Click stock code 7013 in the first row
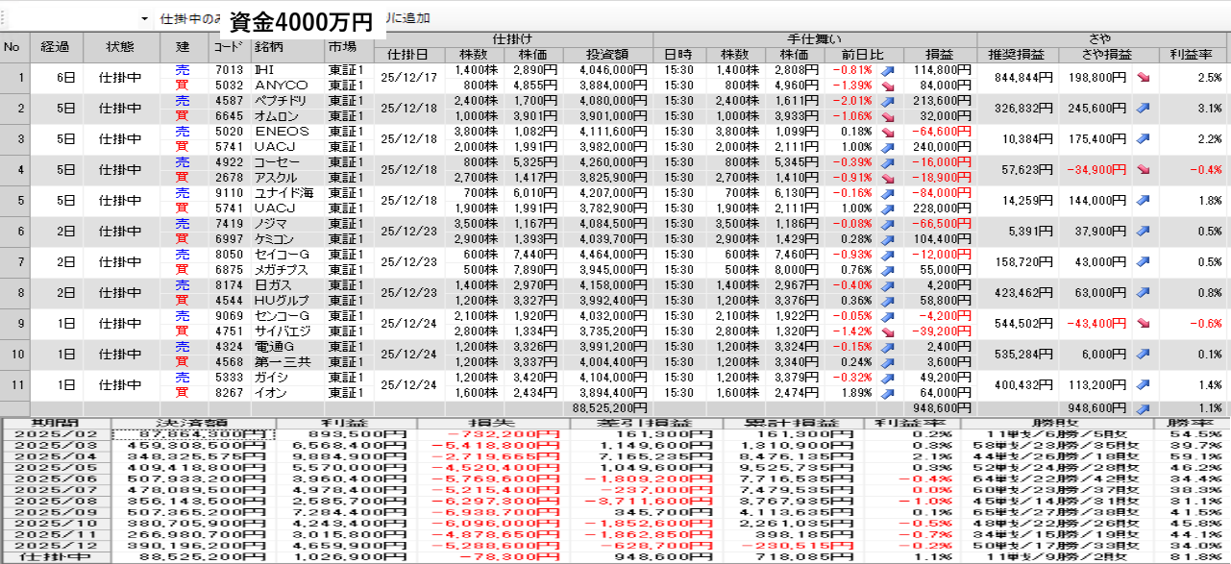The image size is (1231, 564). [x=228, y=70]
